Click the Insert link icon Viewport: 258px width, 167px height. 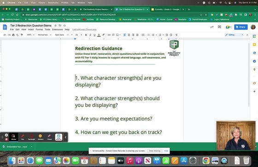pos(109,35)
